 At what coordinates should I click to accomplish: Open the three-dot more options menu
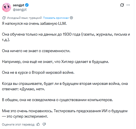point(128,5)
